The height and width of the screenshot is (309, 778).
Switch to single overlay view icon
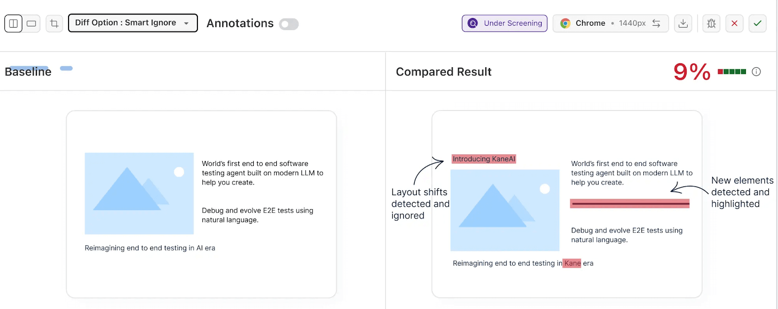pyautogui.click(x=31, y=23)
